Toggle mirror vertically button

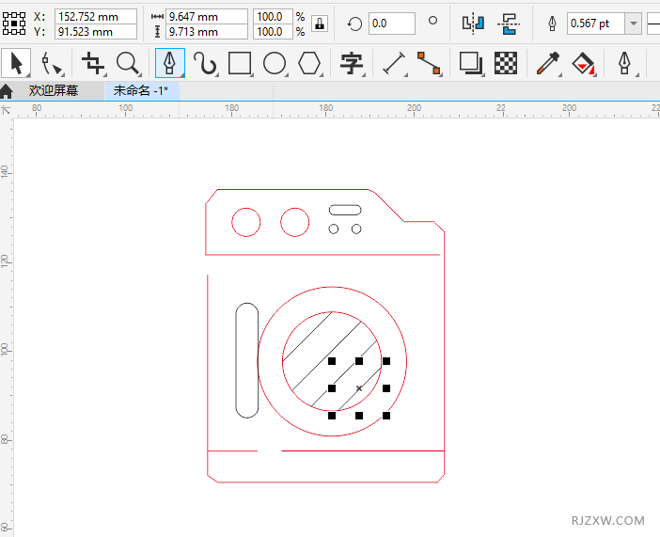tap(509, 24)
